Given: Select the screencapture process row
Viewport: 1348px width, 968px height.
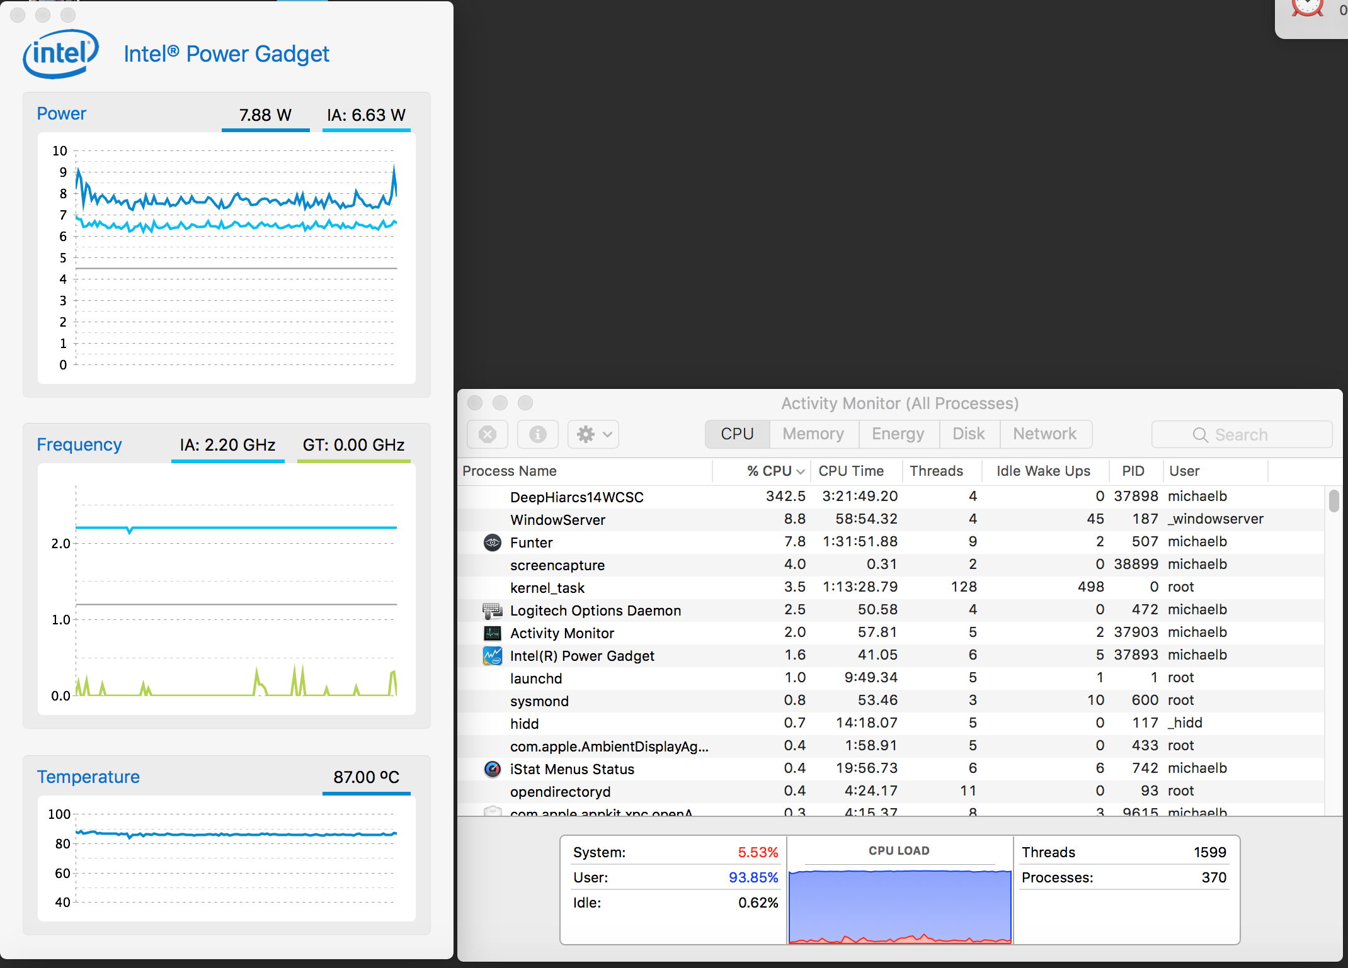Looking at the screenshot, I should pyautogui.click(x=891, y=565).
